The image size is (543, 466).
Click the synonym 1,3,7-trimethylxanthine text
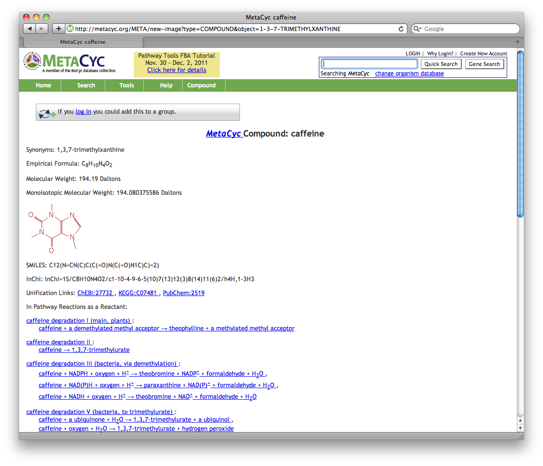90,150
